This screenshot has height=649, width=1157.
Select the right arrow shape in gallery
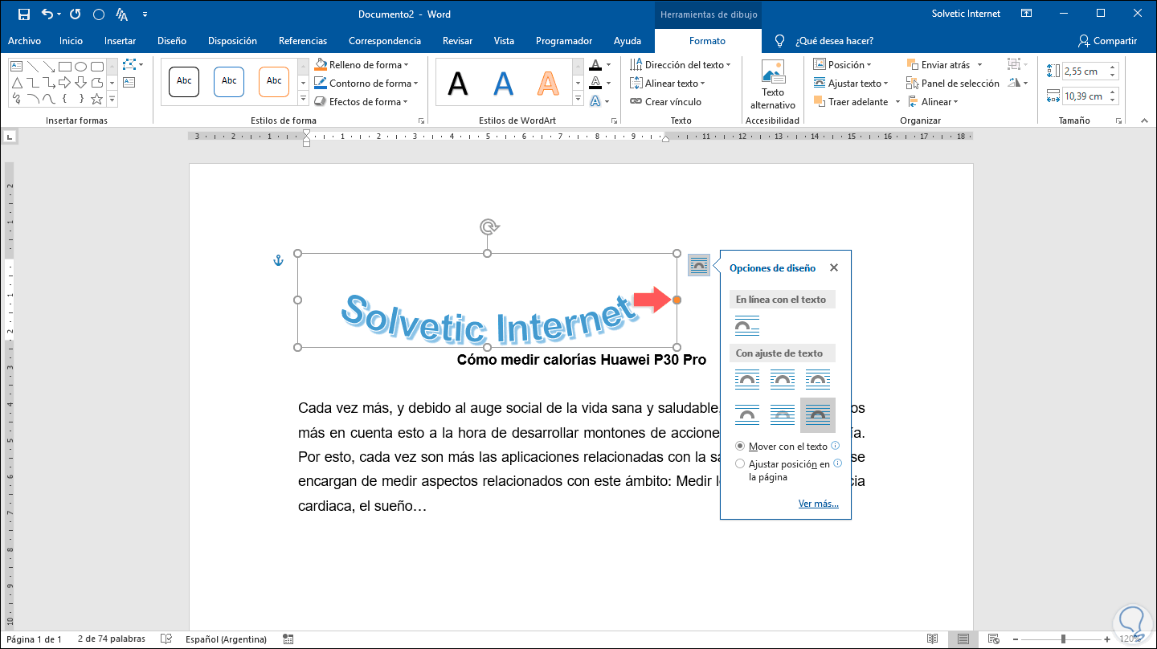(65, 83)
